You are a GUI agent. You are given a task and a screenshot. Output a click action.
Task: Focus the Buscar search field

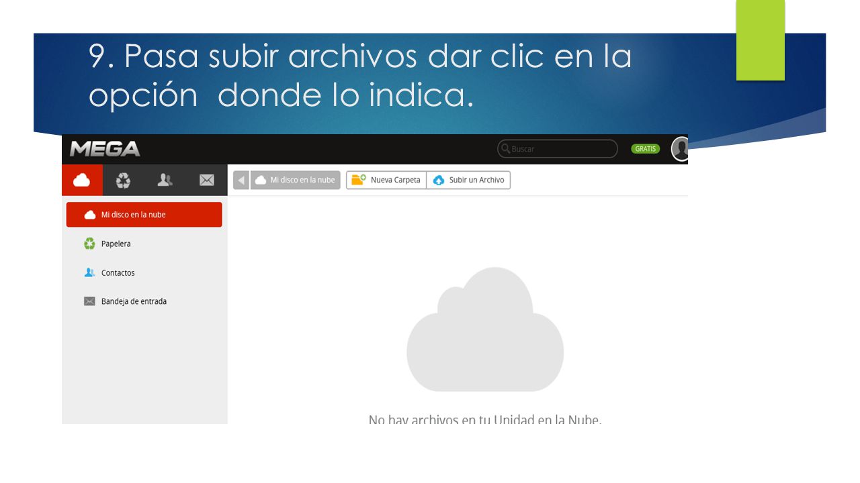558,149
